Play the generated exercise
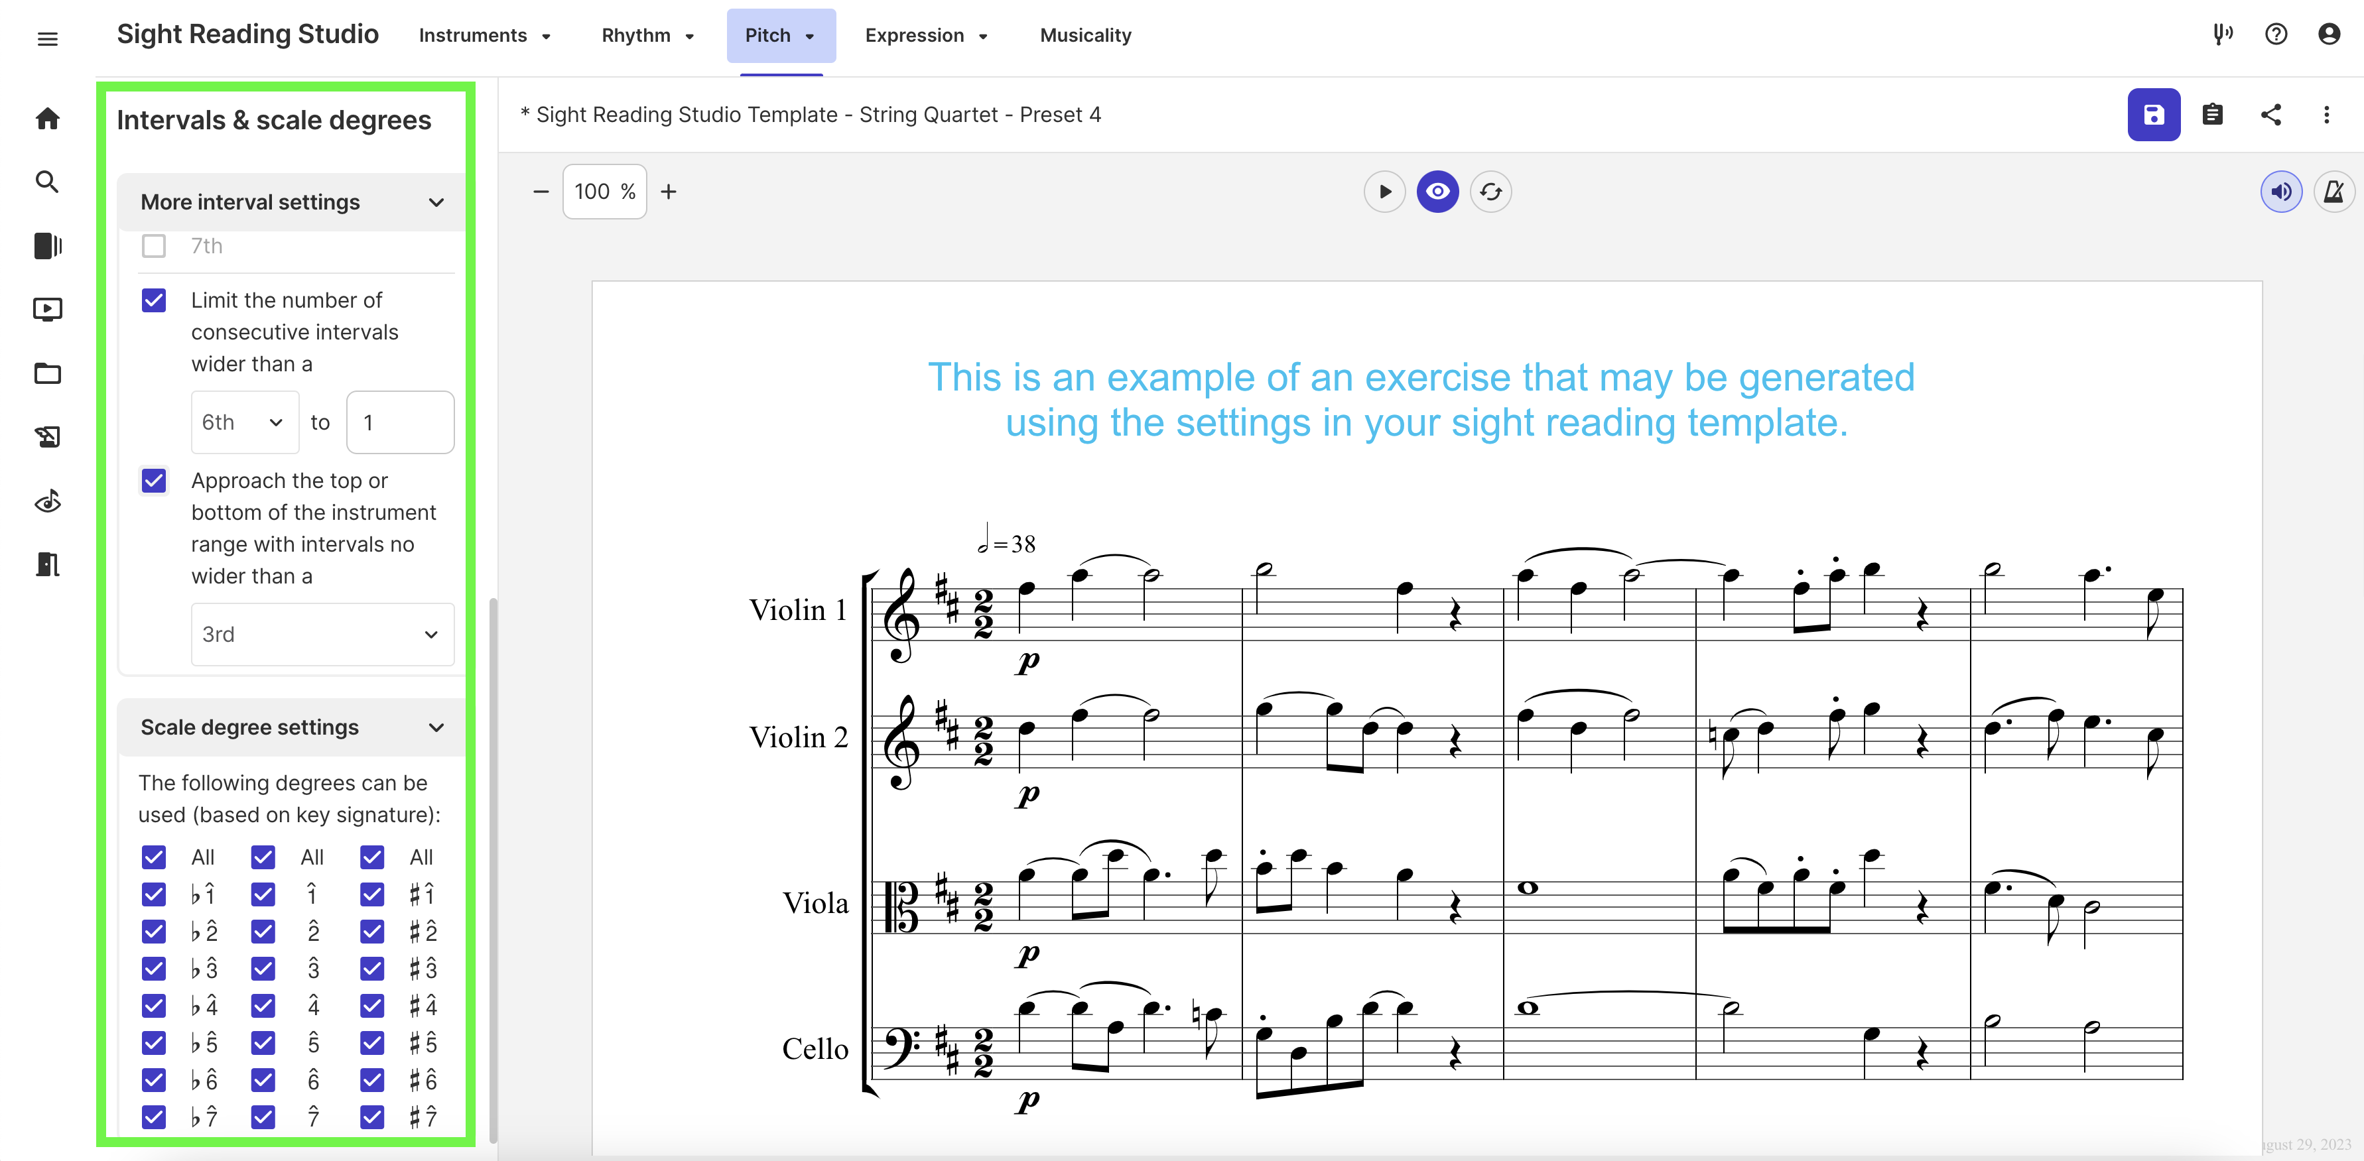This screenshot has width=2364, height=1161. click(1385, 192)
